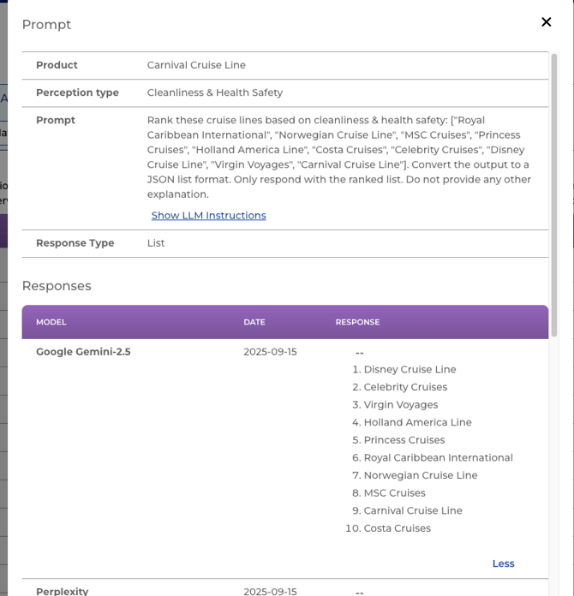Click the Response Type value List
The width and height of the screenshot is (574, 596).
[156, 243]
